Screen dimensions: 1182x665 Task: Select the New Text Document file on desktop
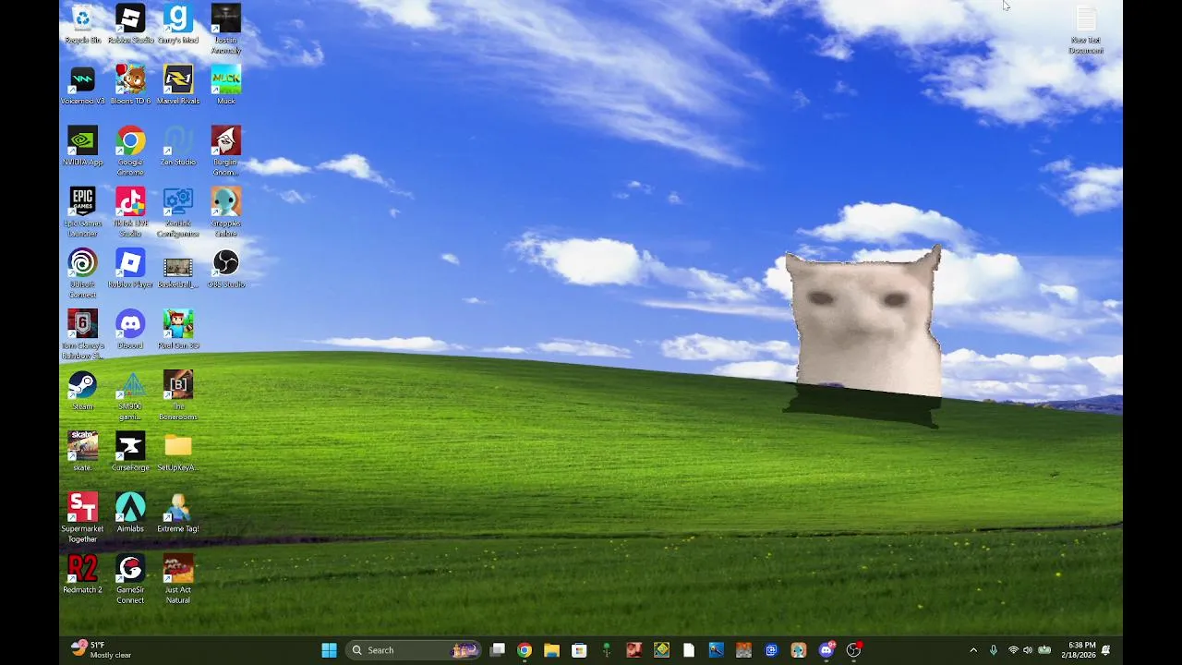(1086, 30)
